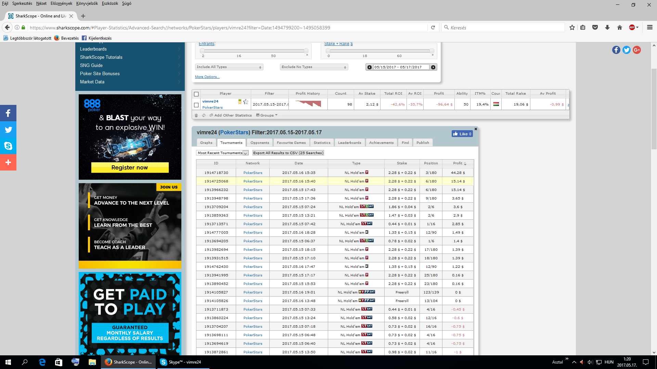Share on Facebook via left sidebar icon
657x369 pixels.
8,113
